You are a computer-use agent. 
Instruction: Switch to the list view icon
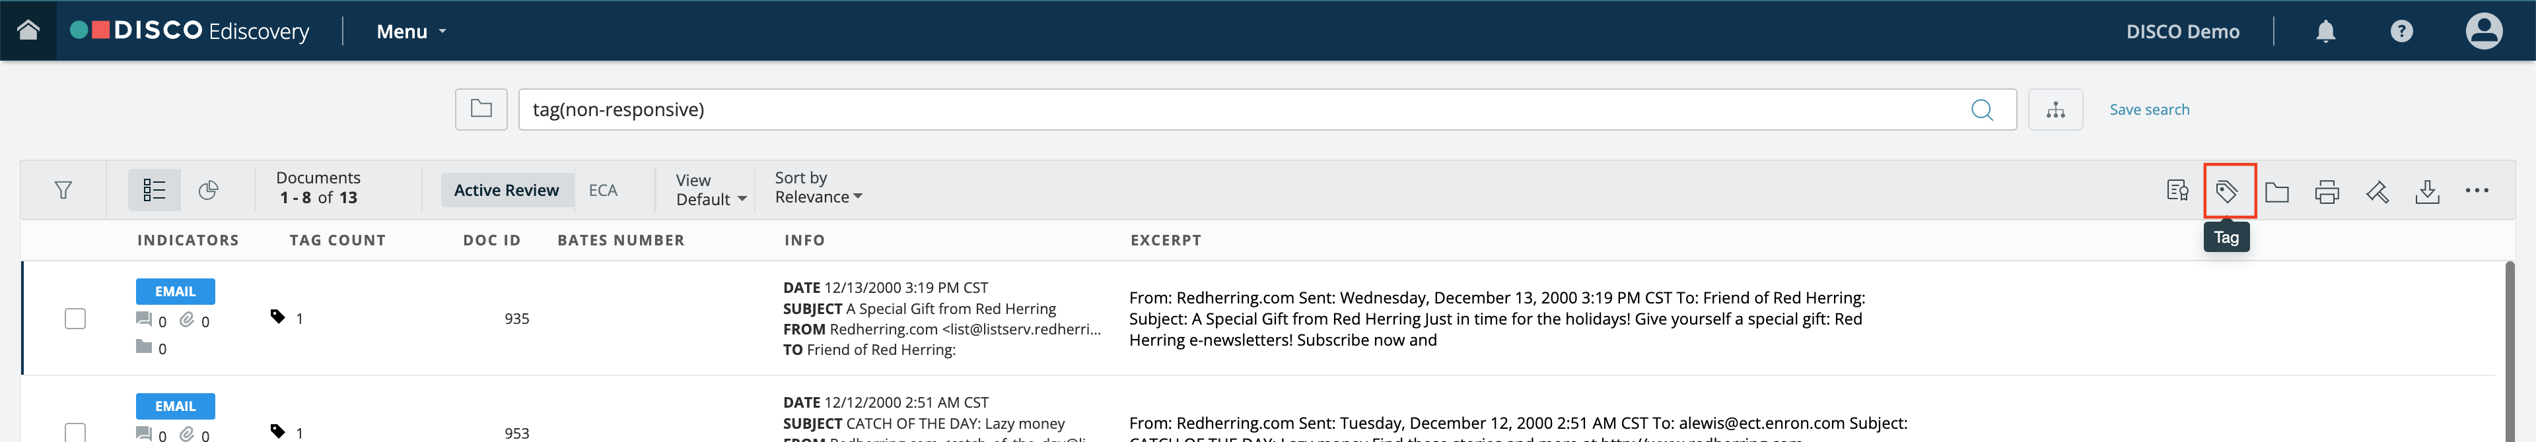[x=155, y=190]
